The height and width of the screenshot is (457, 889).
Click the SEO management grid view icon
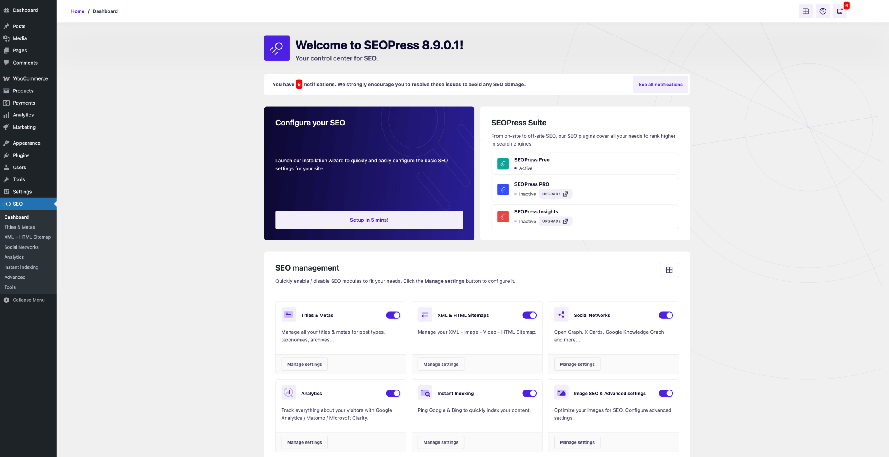(x=669, y=270)
